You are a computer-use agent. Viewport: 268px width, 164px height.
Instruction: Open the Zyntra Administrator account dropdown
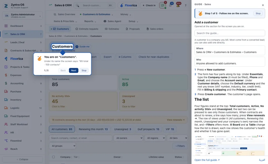(23, 16)
